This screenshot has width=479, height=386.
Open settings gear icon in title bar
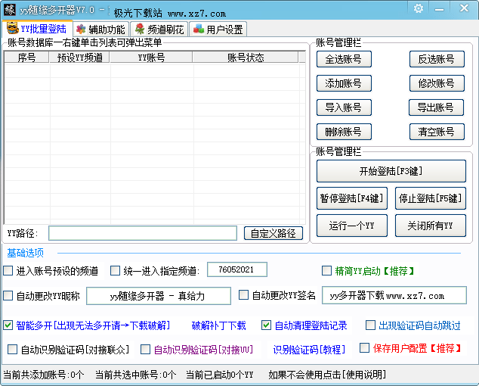click(419, 8)
